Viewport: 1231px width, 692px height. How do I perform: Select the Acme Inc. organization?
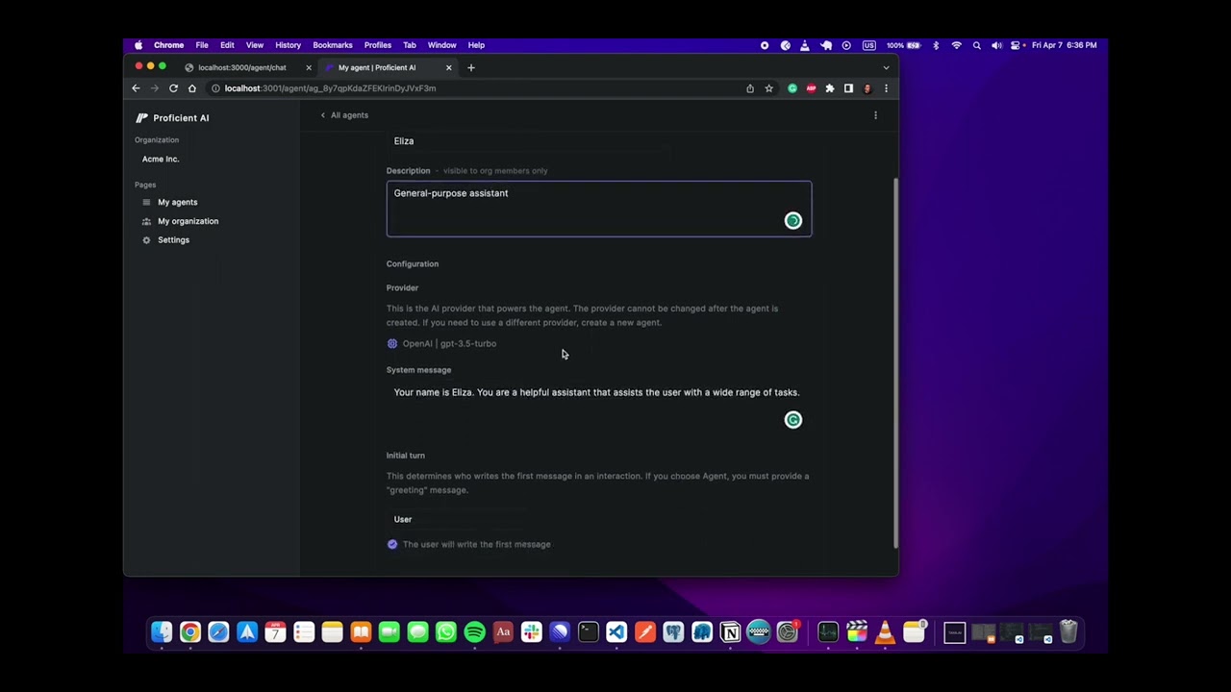[161, 159]
